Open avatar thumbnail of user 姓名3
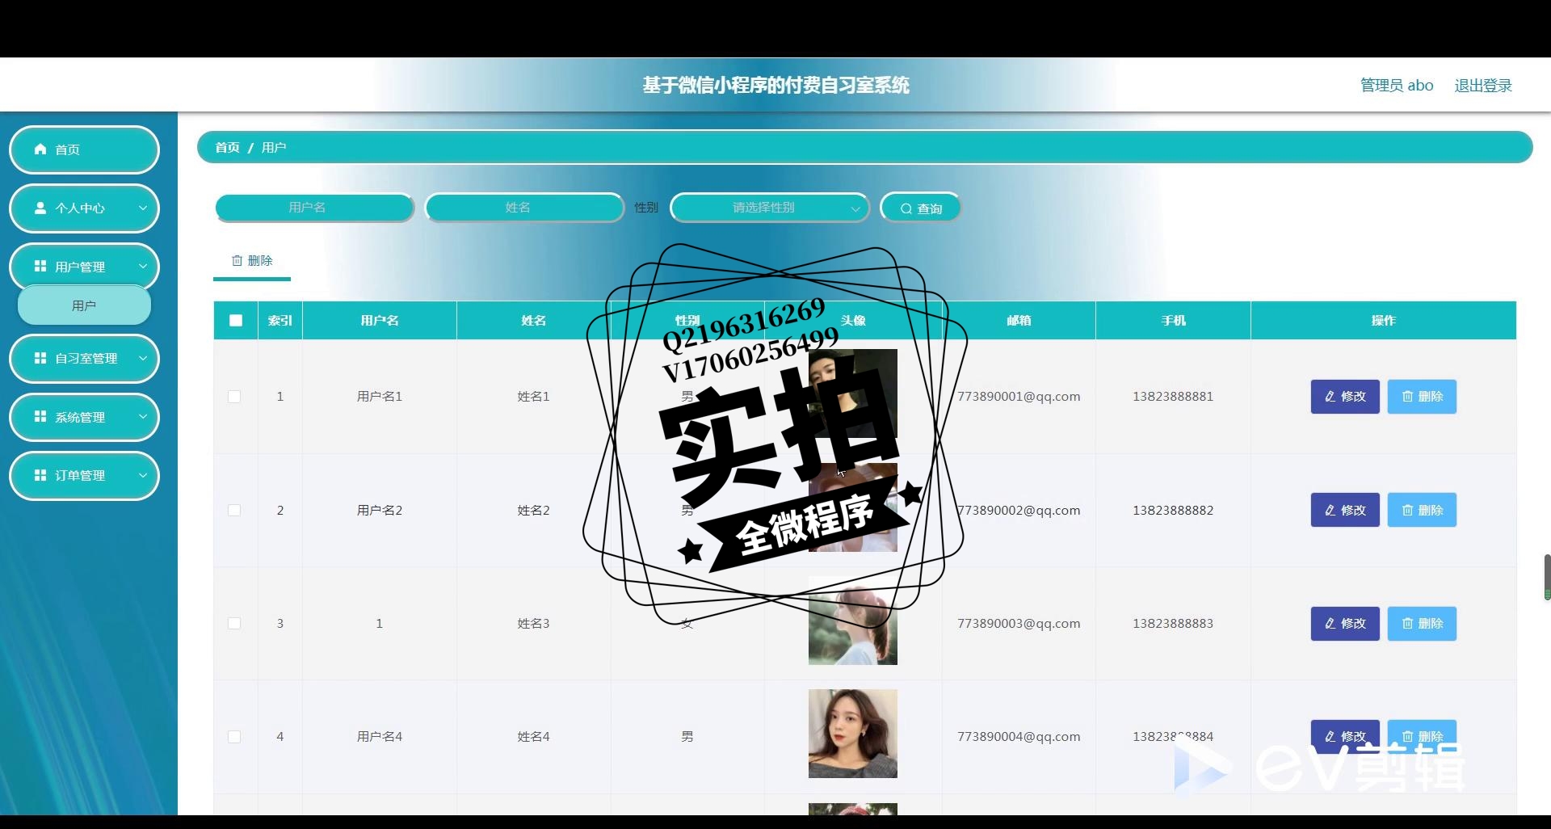Image resolution: width=1551 pixels, height=829 pixels. (853, 621)
